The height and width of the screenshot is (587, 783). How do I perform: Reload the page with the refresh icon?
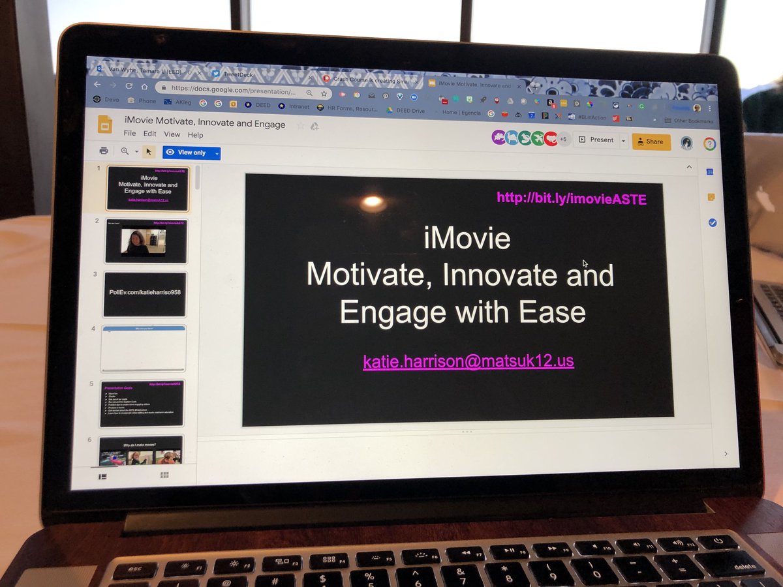point(129,85)
